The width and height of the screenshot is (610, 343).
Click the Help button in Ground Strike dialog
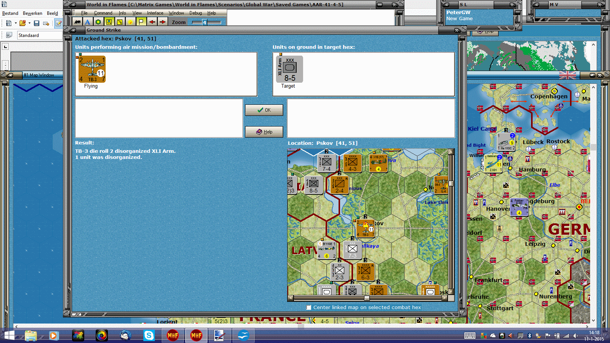pos(264,132)
